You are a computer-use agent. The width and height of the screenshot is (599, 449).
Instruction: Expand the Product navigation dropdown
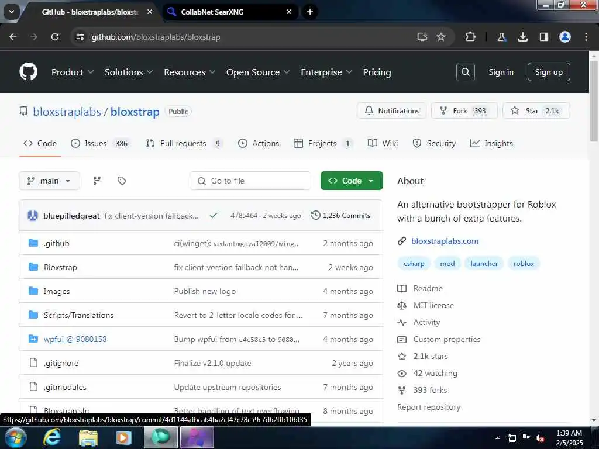[x=72, y=72]
